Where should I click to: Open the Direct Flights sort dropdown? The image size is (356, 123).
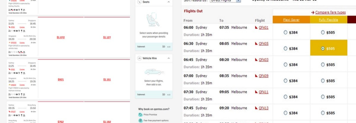click(x=225, y=1)
